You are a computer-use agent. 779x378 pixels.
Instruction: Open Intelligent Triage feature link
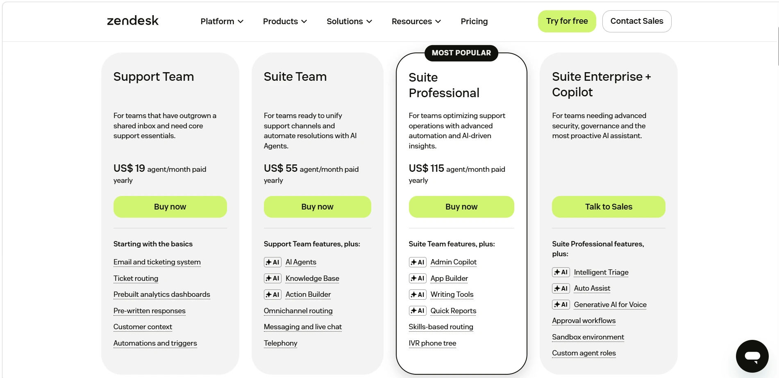tap(601, 272)
